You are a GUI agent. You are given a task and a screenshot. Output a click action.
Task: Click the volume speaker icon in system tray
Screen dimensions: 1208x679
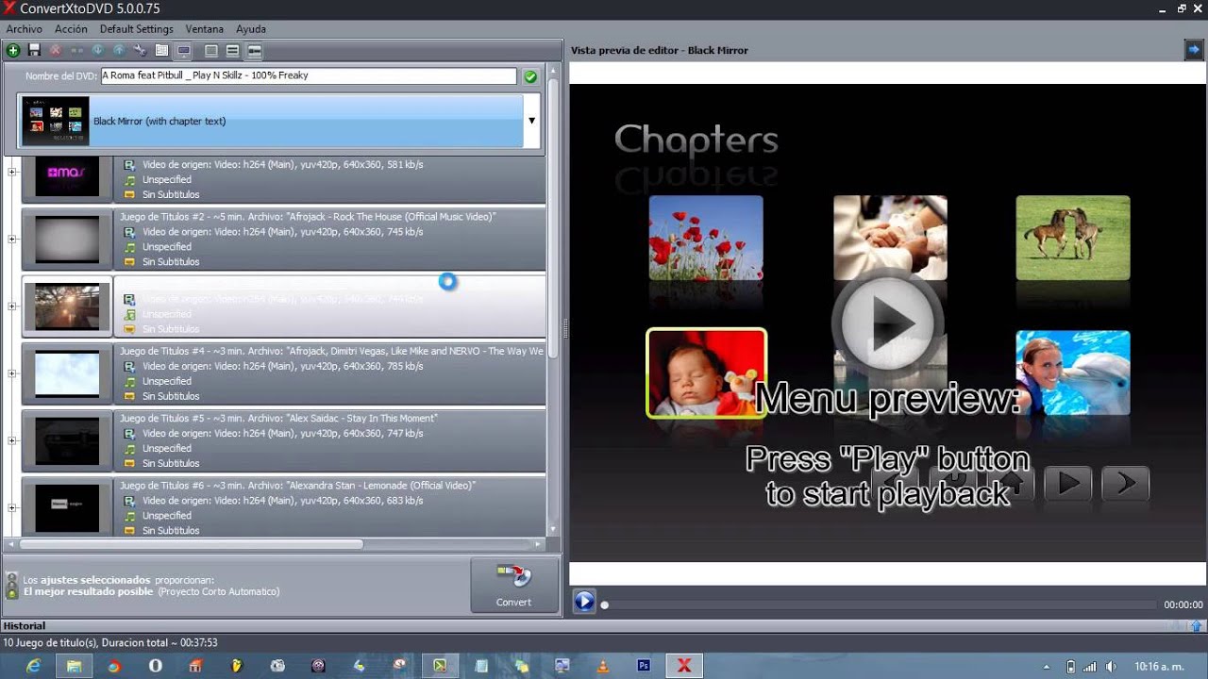click(x=1111, y=667)
